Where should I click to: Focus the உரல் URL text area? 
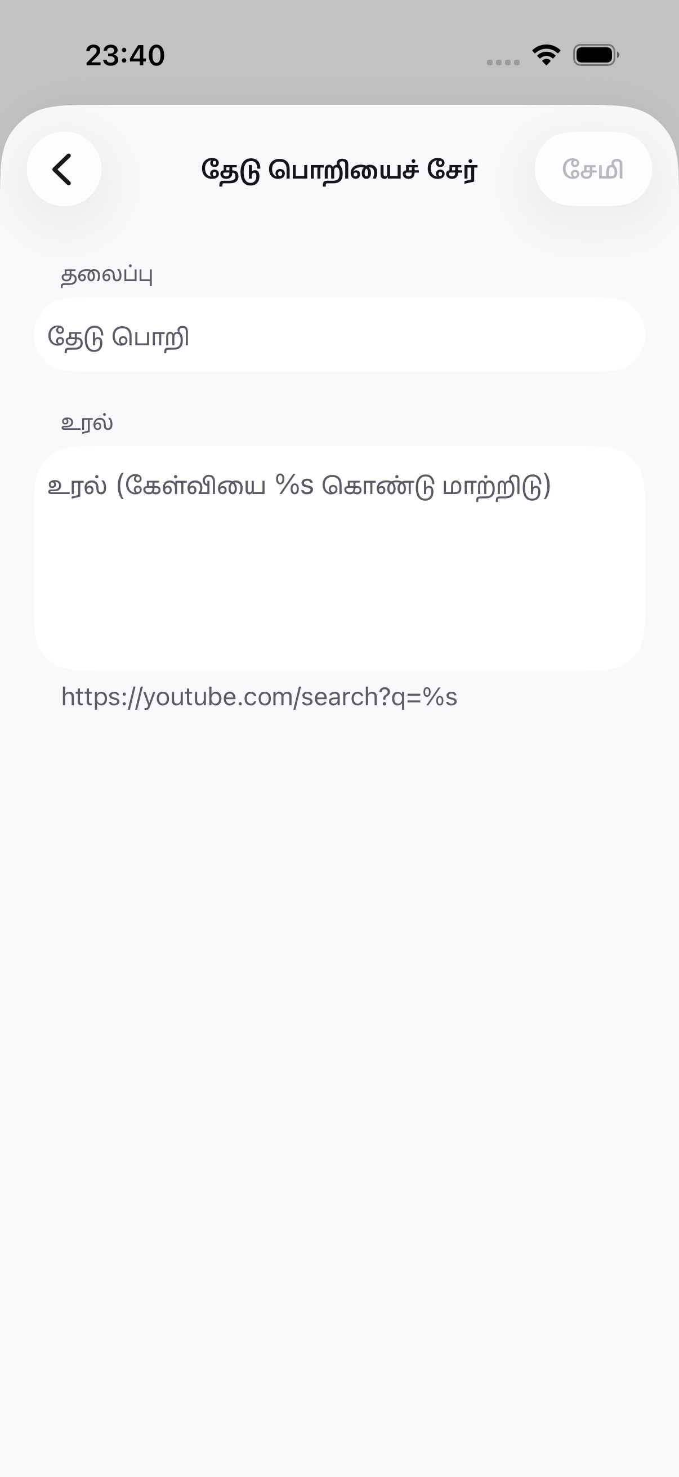339,558
